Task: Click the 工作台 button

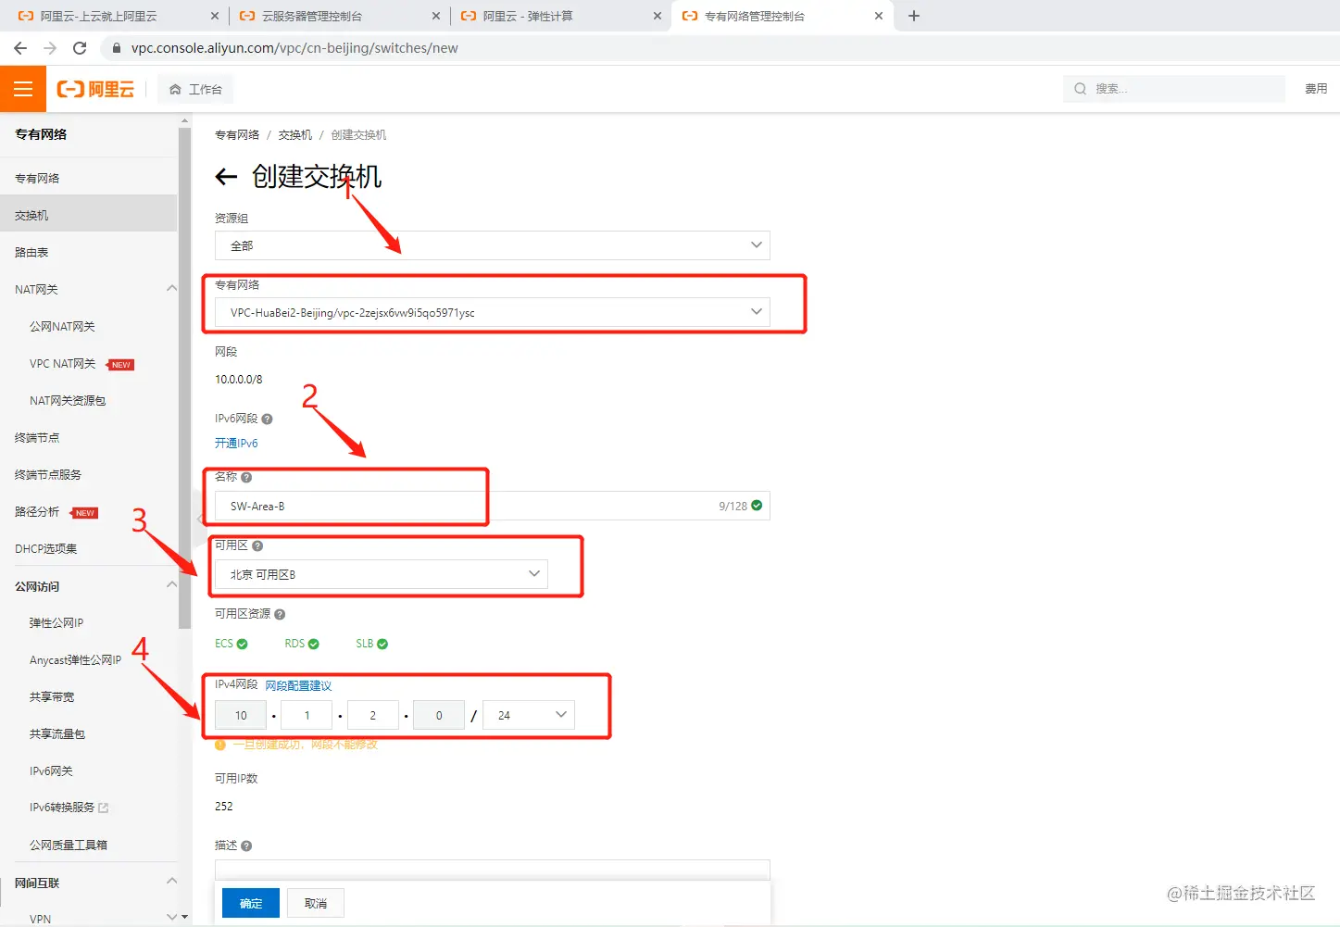Action: point(195,90)
